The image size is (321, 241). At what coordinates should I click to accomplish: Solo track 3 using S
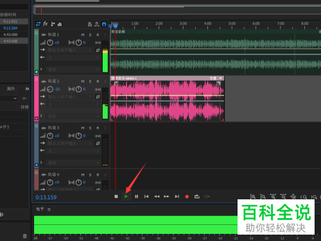click(91, 128)
